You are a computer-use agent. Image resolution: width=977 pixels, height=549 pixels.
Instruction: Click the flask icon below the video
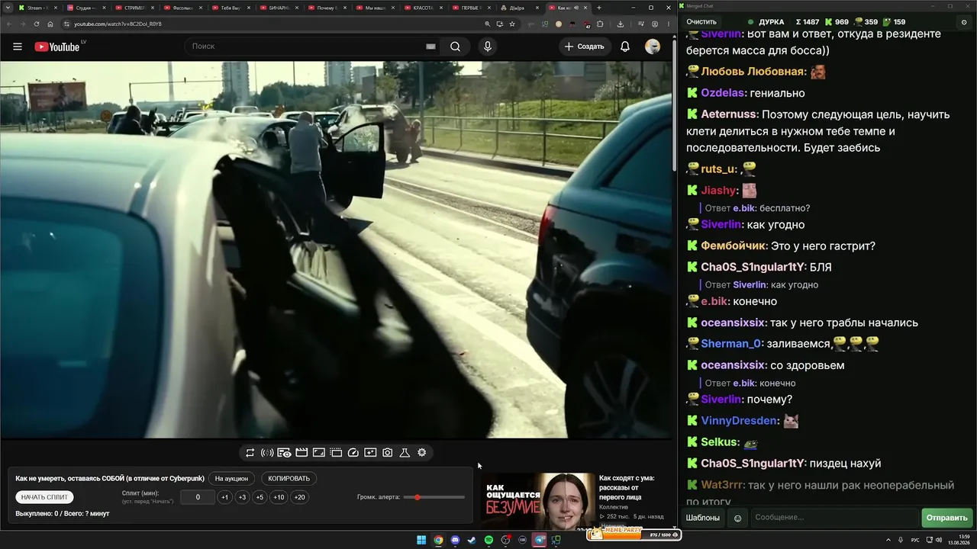(x=405, y=453)
